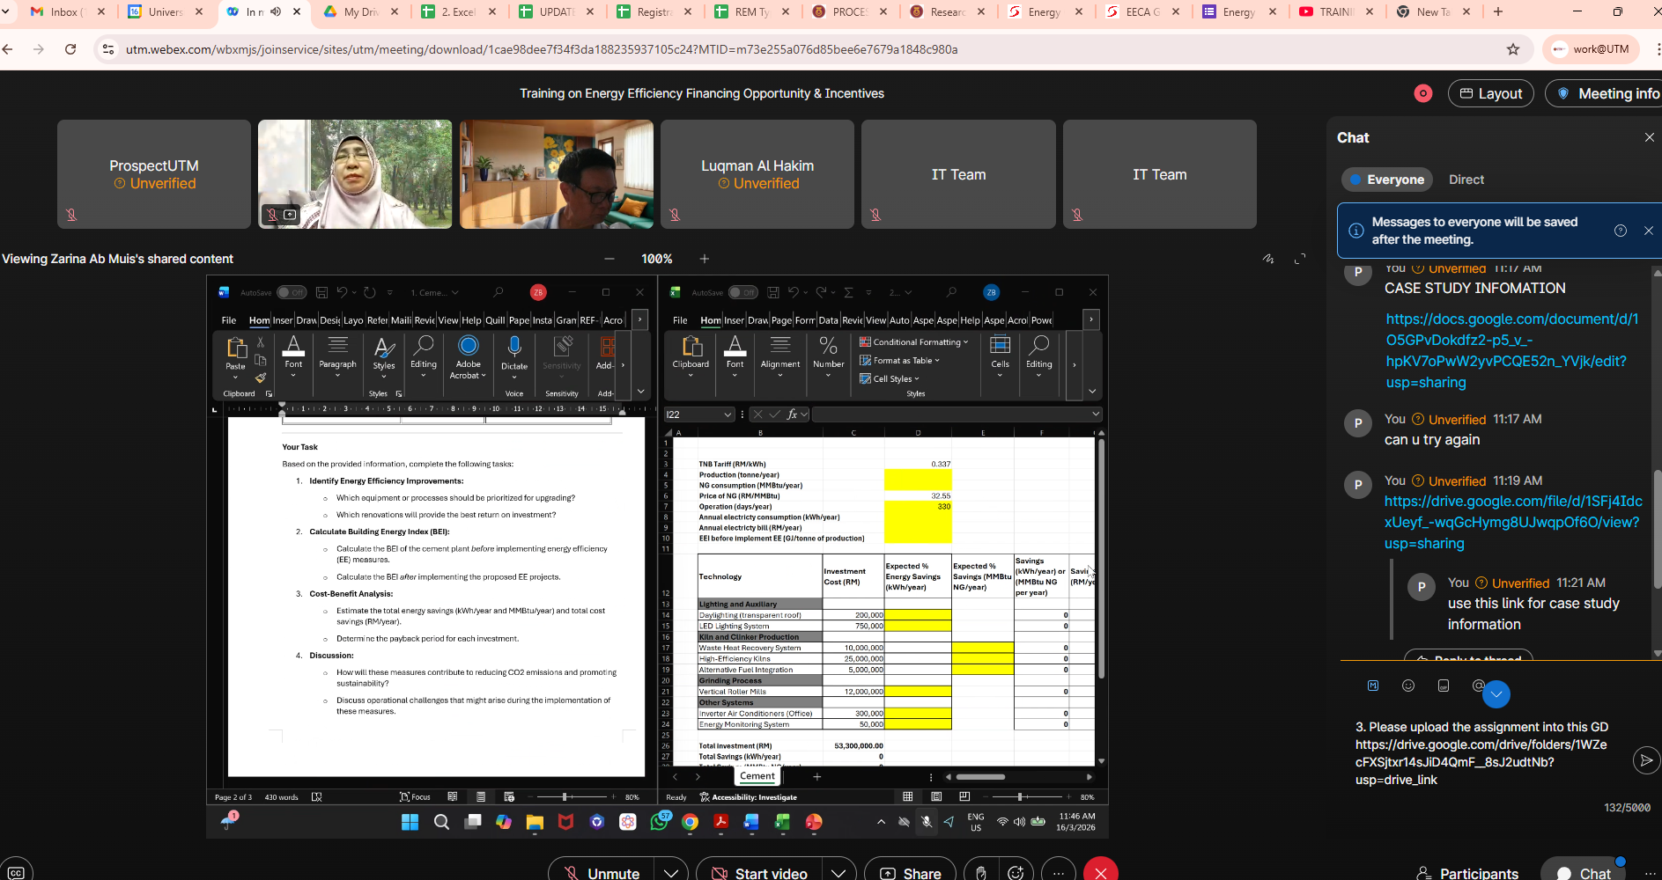Open the reactions smiley in meeting controls
The width and height of the screenshot is (1662, 880).
point(1016,872)
